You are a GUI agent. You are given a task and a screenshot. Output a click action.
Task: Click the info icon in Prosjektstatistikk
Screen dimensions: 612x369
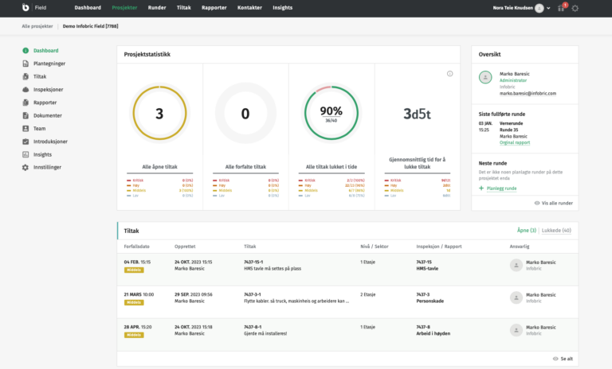click(x=449, y=74)
